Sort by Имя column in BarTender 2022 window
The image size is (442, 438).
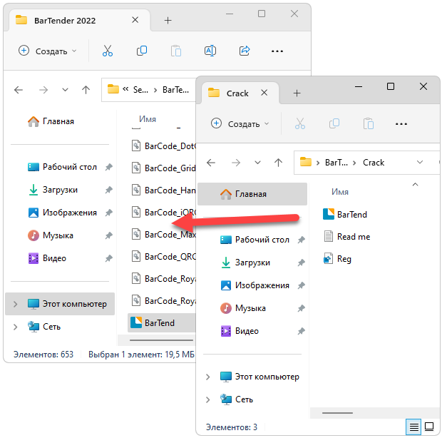[x=148, y=119]
